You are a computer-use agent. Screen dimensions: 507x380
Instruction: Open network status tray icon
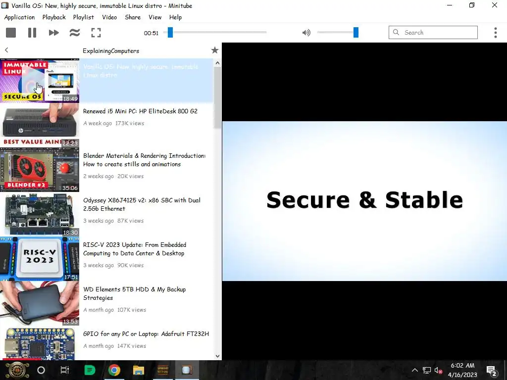tap(427, 370)
